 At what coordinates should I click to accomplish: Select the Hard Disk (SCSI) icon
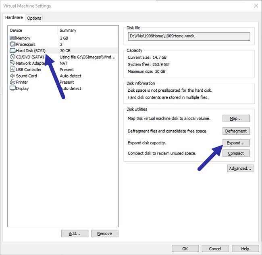pyautogui.click(x=12, y=51)
